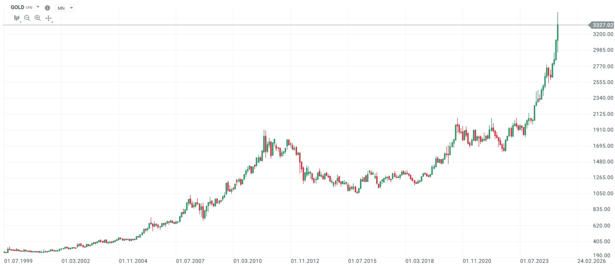This screenshot has height=265, width=615.
Task: Expand the GOLD instrument dropdown arrow
Action: 38,7
